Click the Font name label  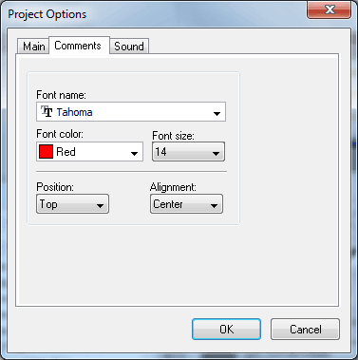pyautogui.click(x=61, y=95)
